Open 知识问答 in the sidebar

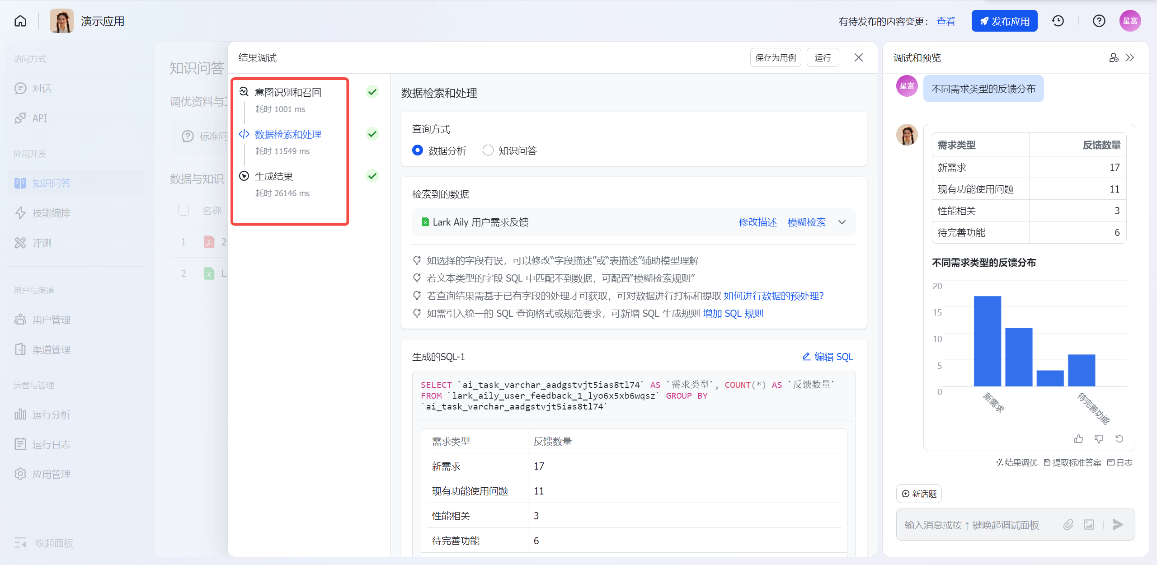(76, 183)
